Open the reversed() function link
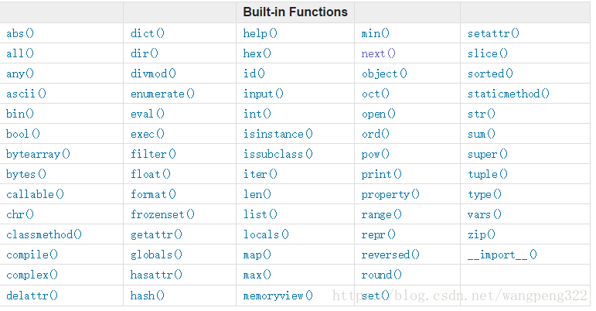 390,255
